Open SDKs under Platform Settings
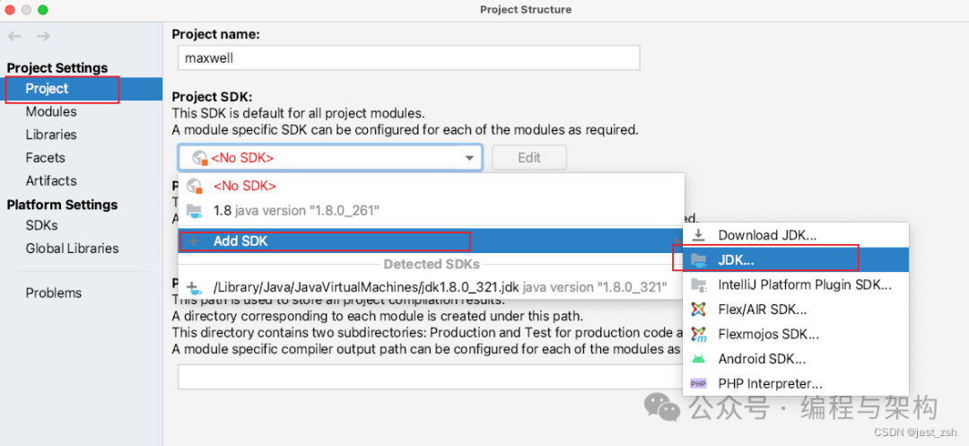 pos(41,225)
